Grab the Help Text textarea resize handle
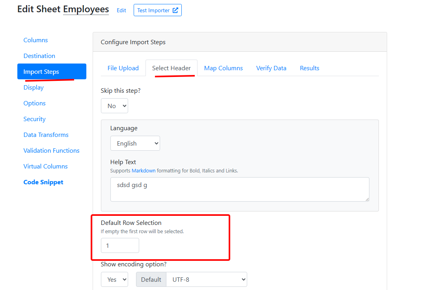The height and width of the screenshot is (290, 425). coord(367,199)
